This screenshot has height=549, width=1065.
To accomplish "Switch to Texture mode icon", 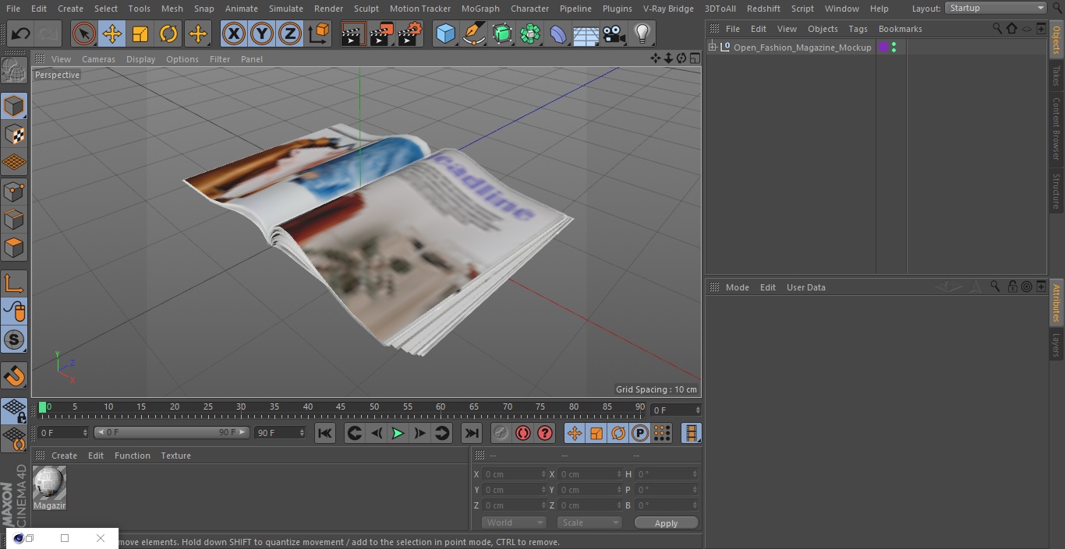I will [14, 135].
